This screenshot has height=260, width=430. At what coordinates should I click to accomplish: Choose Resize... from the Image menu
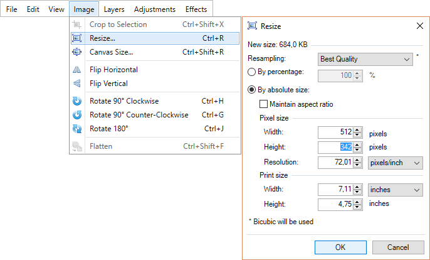point(155,38)
